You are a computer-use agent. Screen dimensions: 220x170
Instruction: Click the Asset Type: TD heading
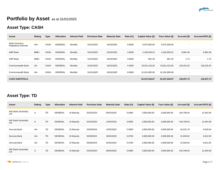(22, 96)
